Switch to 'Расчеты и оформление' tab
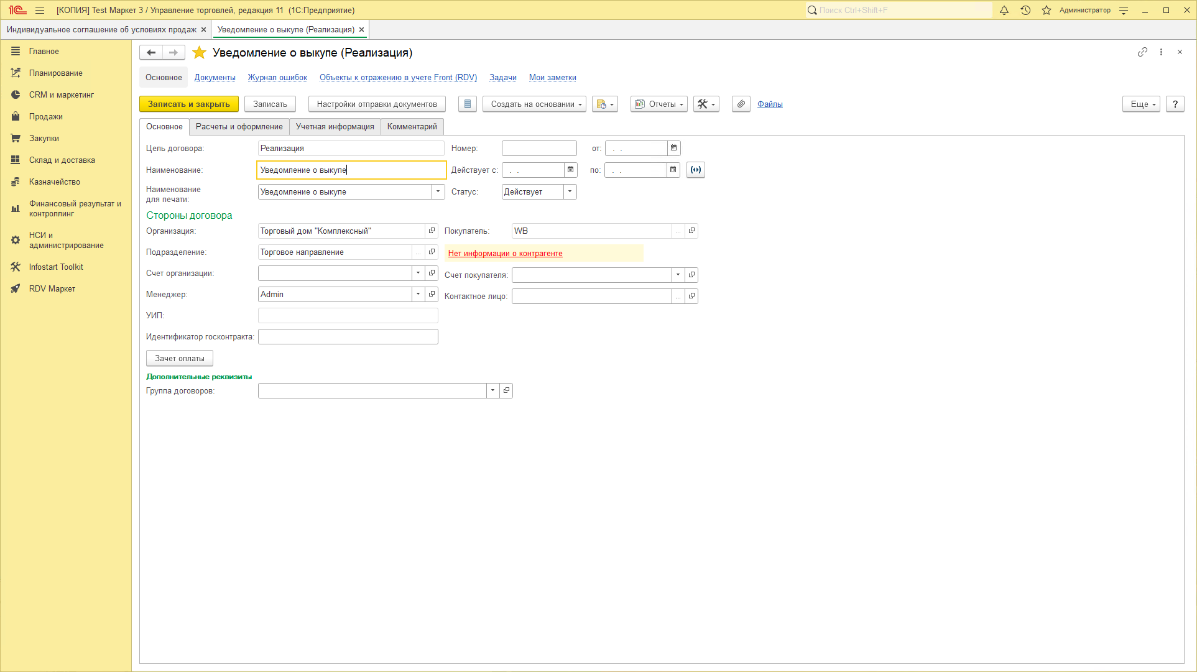 pos(239,126)
